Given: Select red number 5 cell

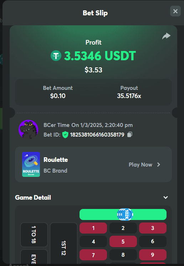Looking at the screenshot, I should click(x=123, y=241).
